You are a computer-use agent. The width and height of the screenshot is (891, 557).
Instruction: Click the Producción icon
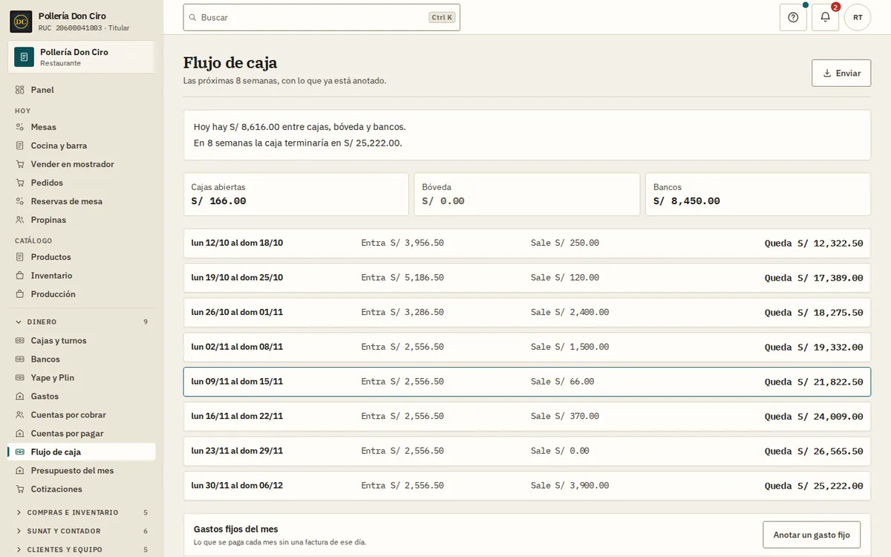click(x=19, y=294)
